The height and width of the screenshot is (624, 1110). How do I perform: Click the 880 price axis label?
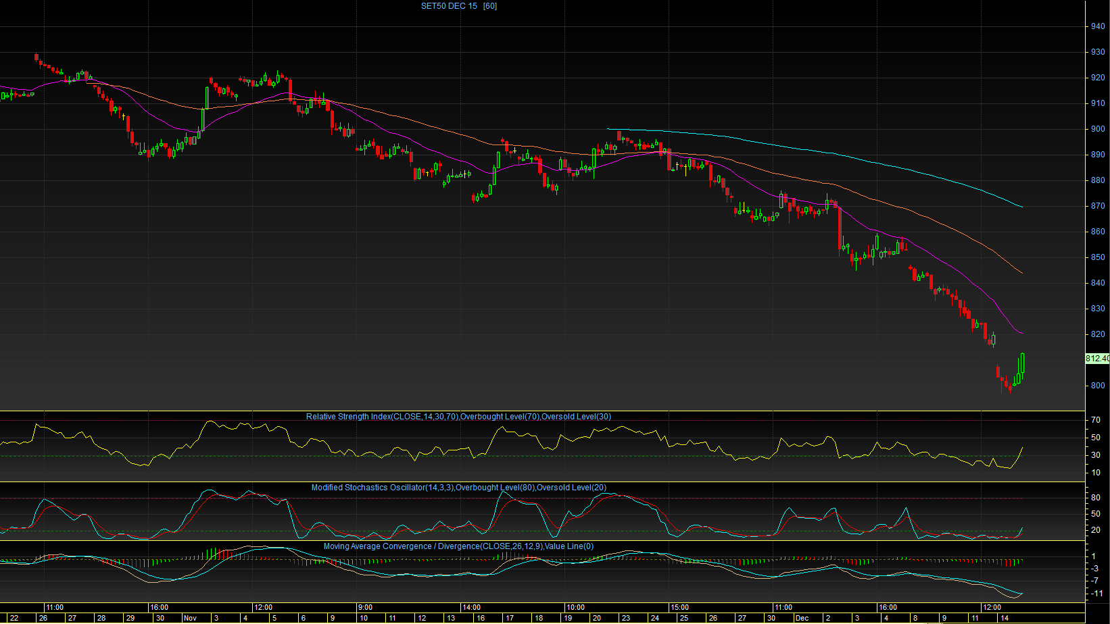coord(1097,180)
